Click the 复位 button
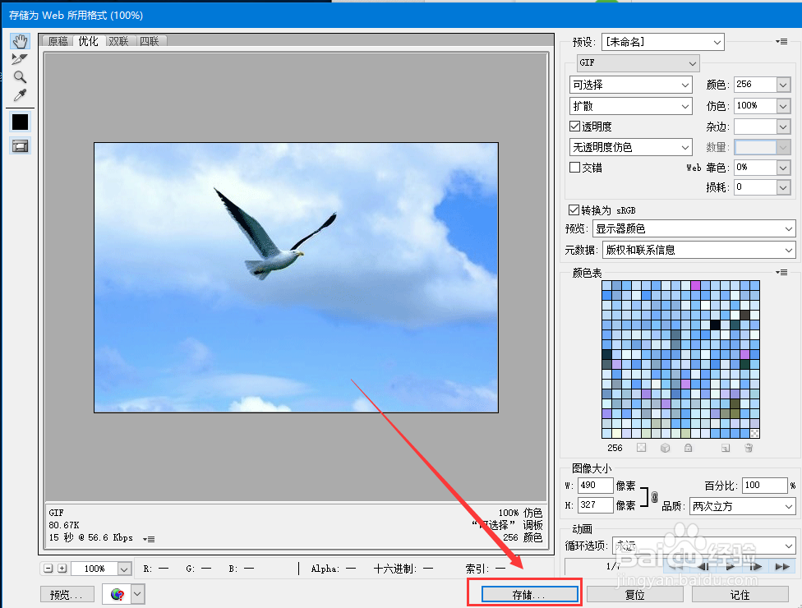 [x=634, y=595]
